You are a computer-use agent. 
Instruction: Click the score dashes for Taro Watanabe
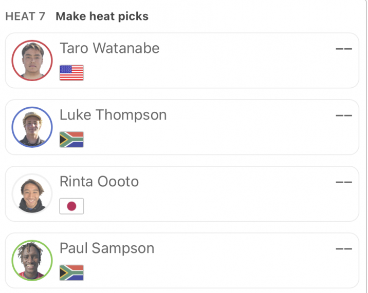[344, 49]
